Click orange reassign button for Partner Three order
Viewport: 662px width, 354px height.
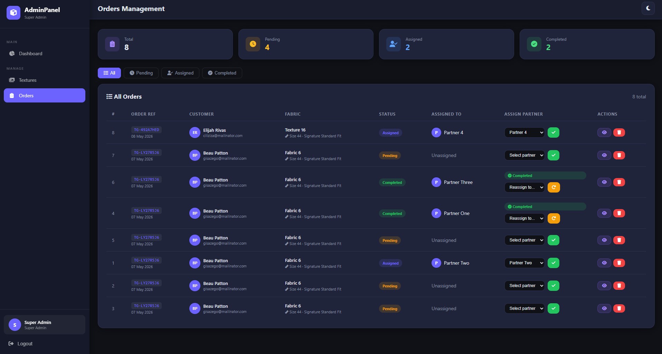554,187
